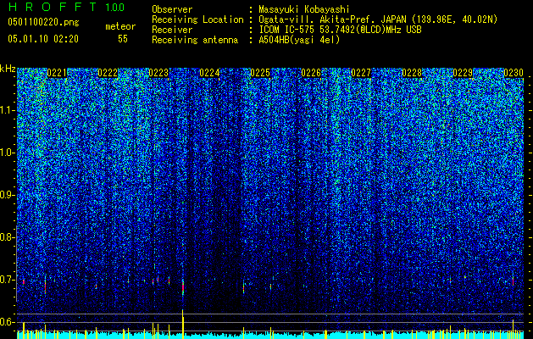Click the 0.8 kHz axis label

click(x=8, y=237)
